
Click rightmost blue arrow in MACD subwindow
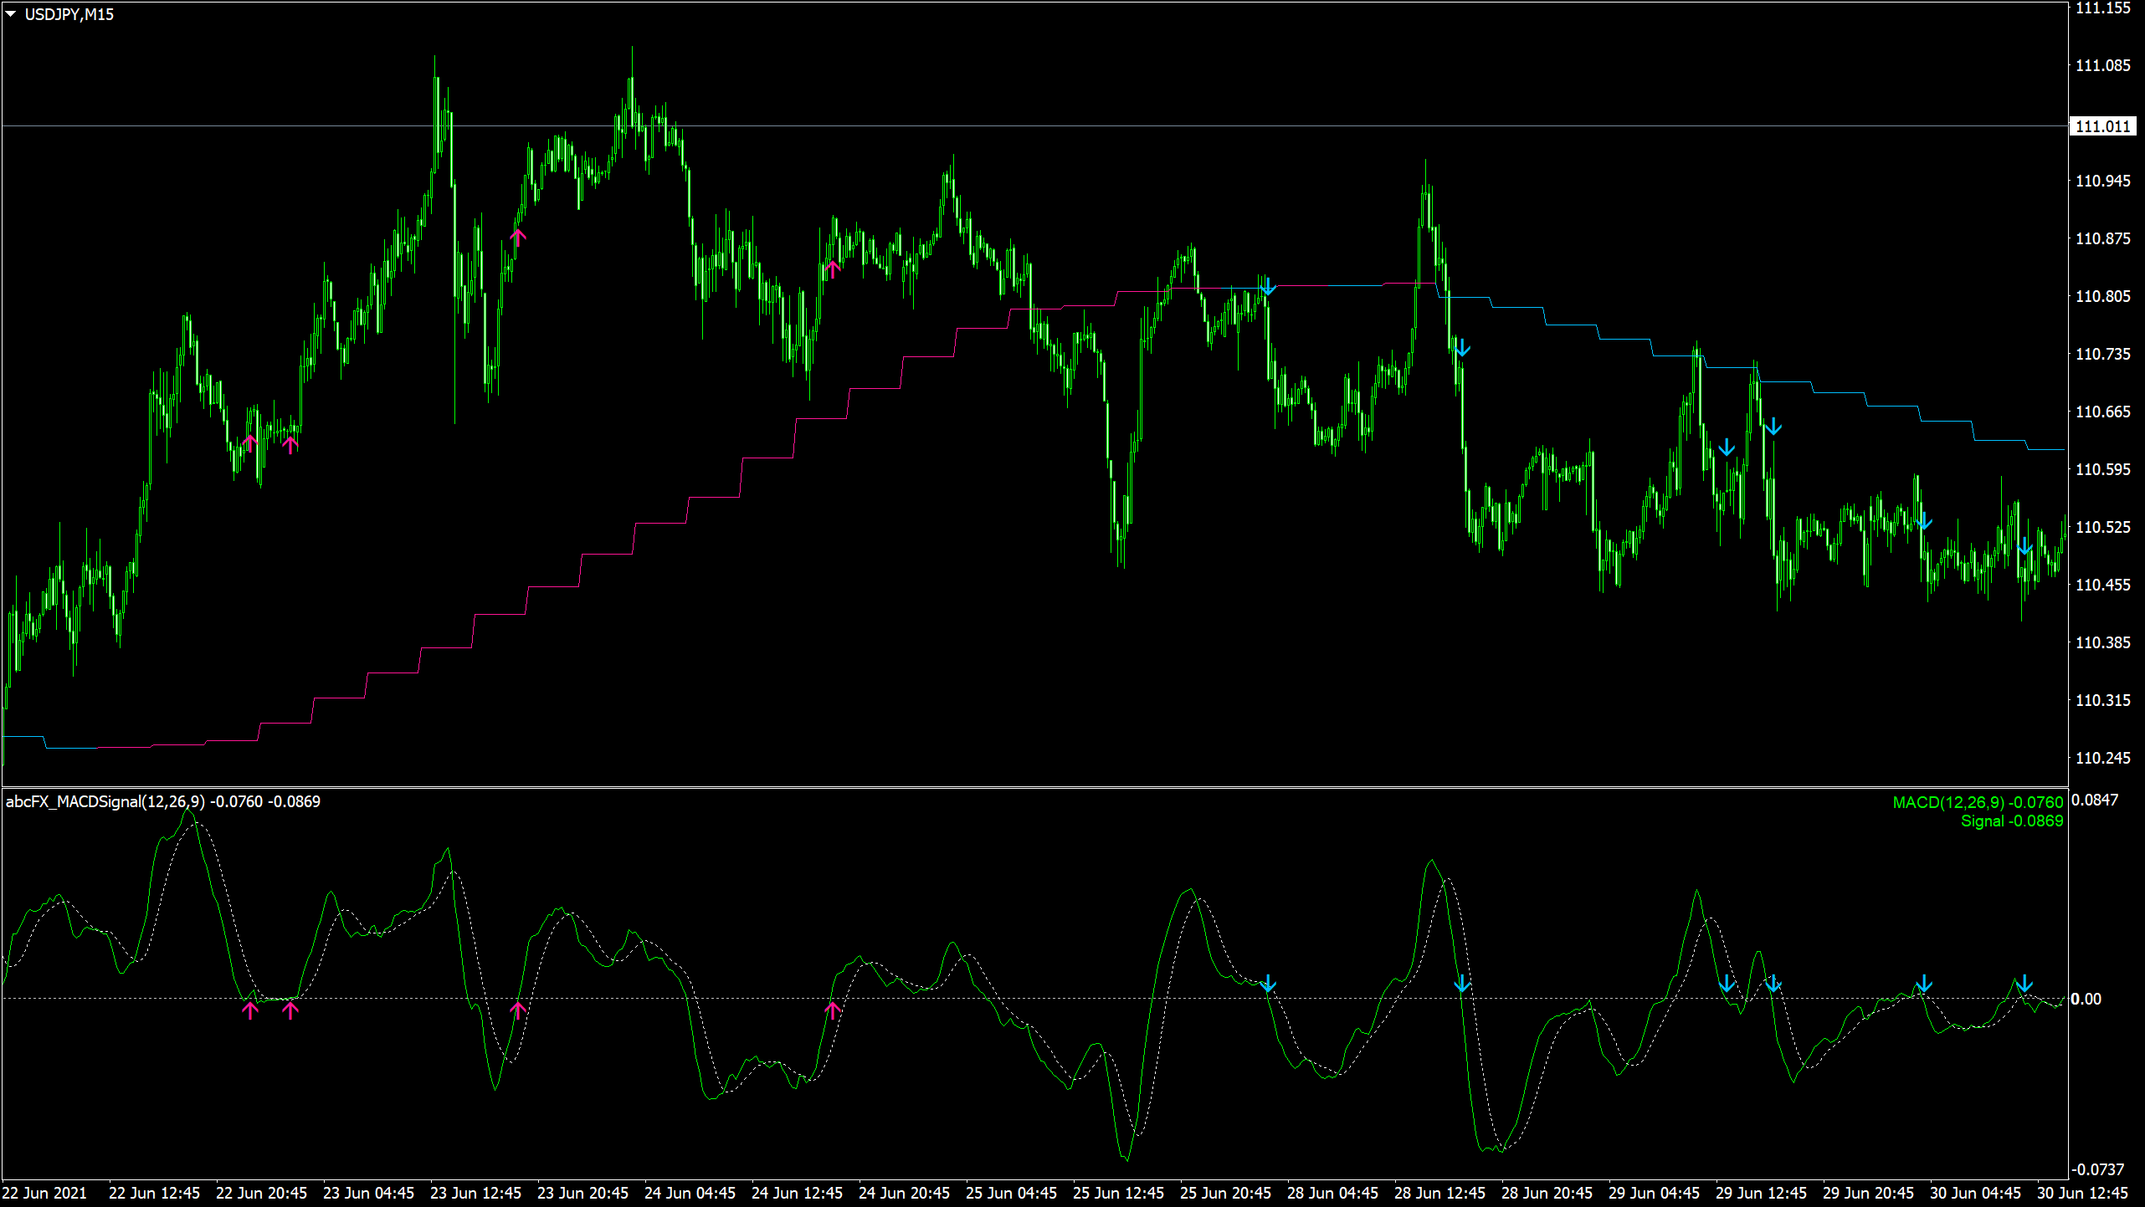[2024, 983]
